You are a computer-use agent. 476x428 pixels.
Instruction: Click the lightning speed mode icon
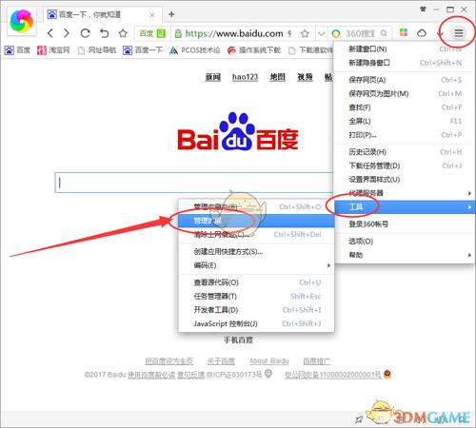coord(289,33)
